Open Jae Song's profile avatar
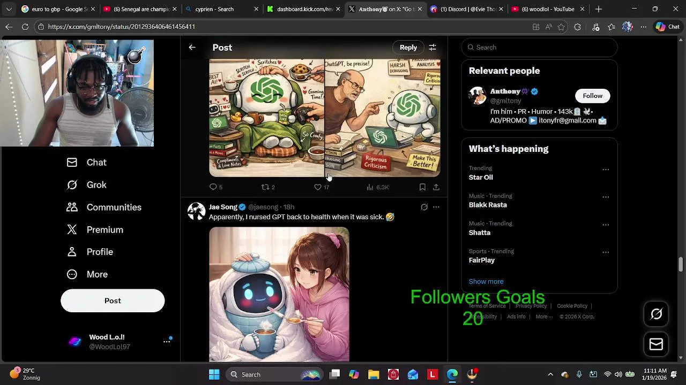 click(196, 211)
